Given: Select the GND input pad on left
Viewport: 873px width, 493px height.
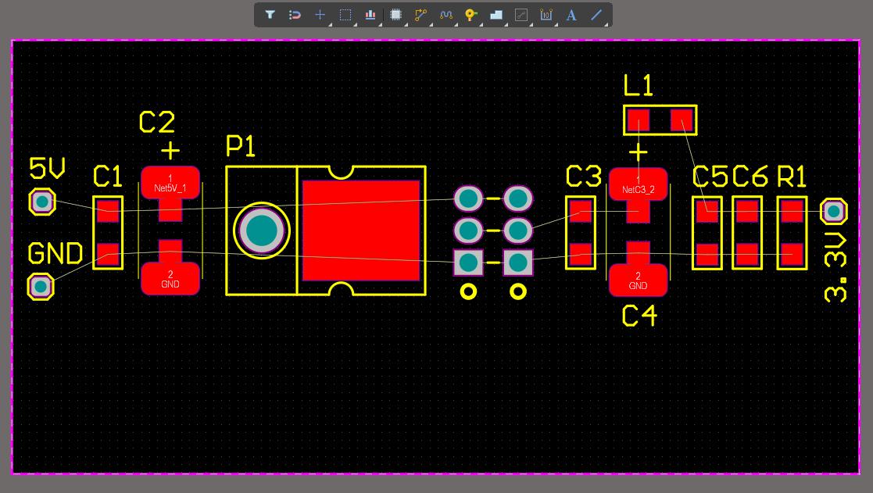Looking at the screenshot, I should (41, 287).
